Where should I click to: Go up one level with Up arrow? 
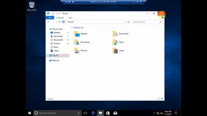click(60, 22)
